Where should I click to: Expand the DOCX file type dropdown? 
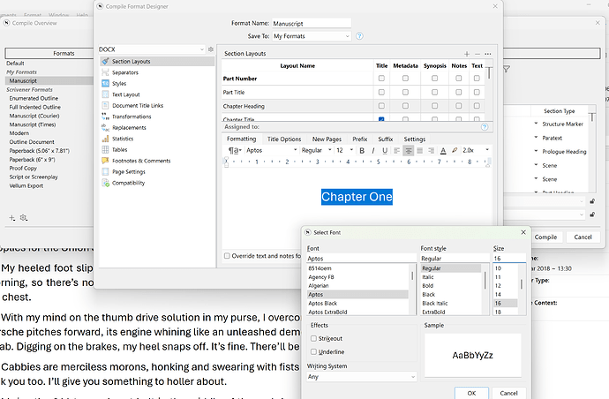152,49
